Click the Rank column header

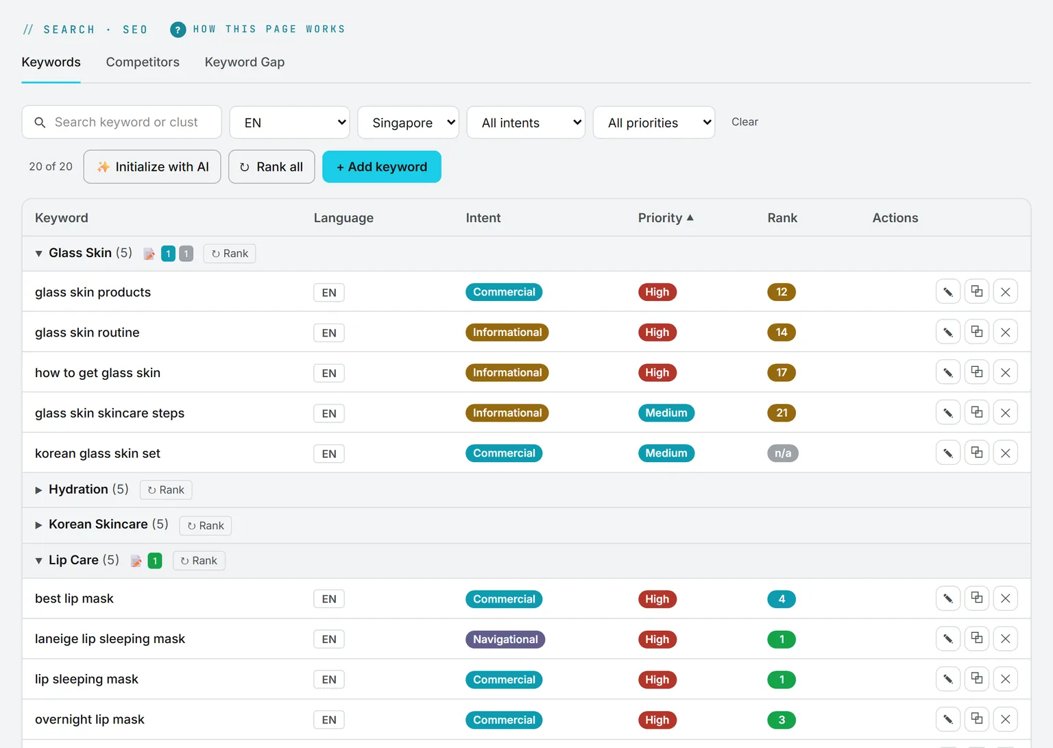(782, 218)
